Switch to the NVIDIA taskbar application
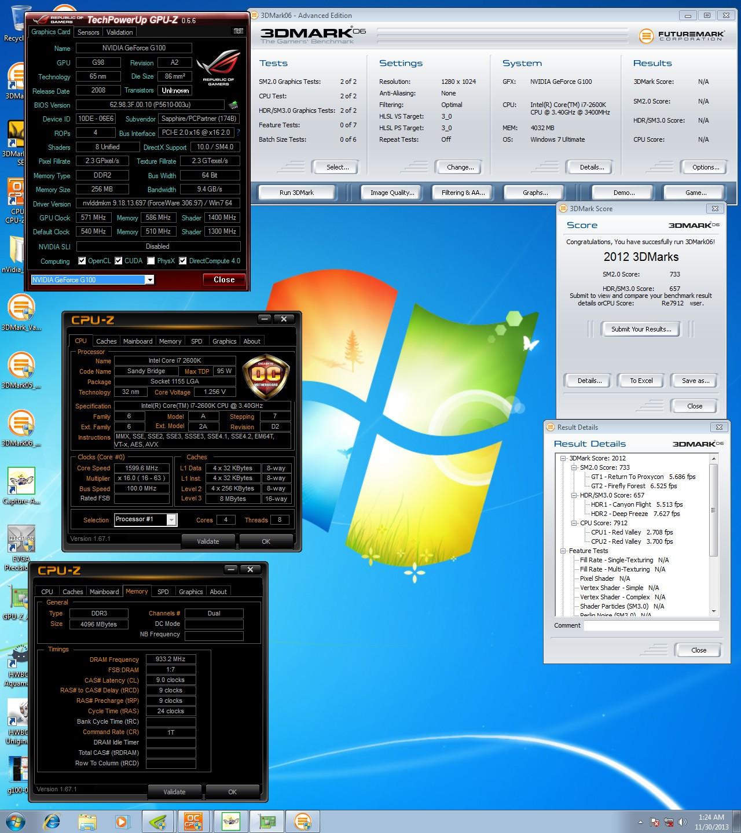This screenshot has width=741, height=833. [158, 821]
